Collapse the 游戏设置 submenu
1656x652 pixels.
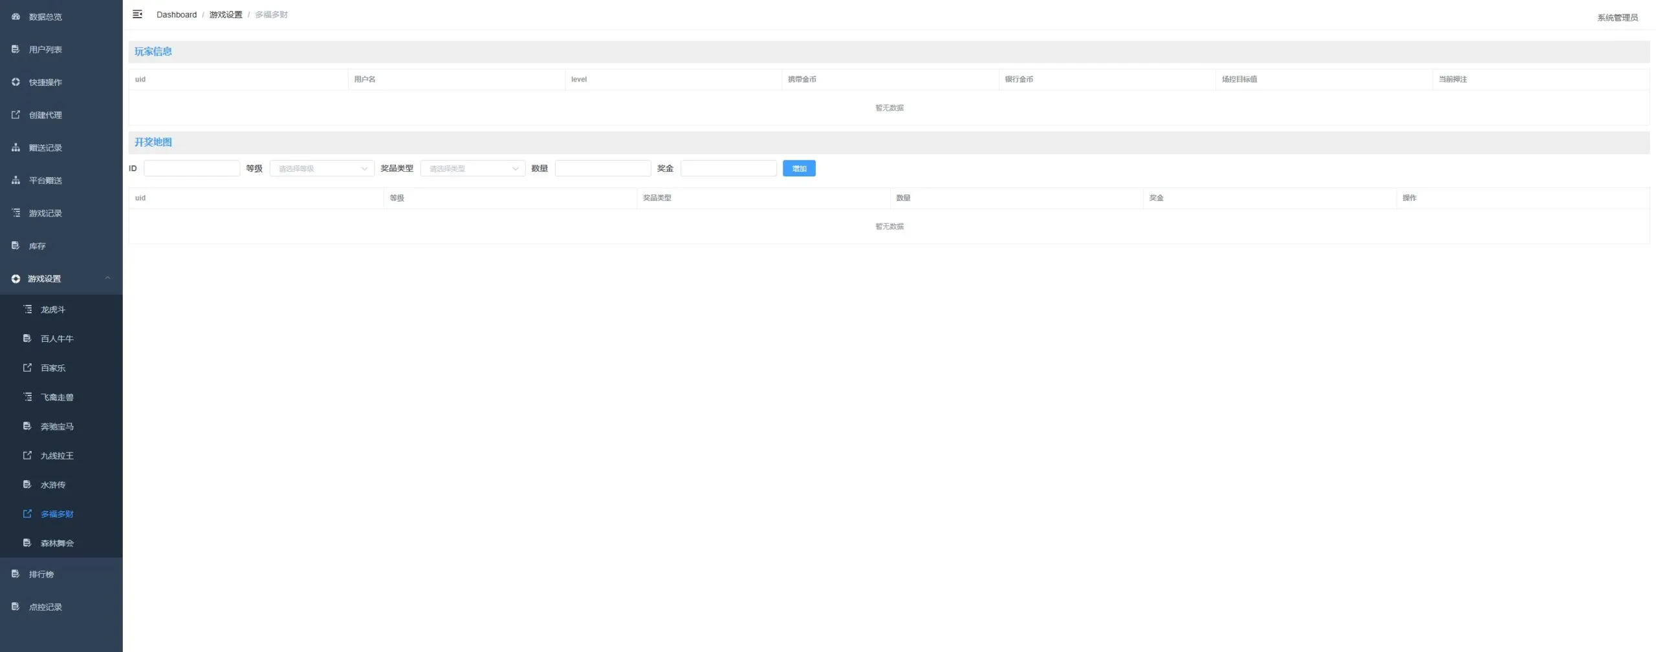[61, 279]
